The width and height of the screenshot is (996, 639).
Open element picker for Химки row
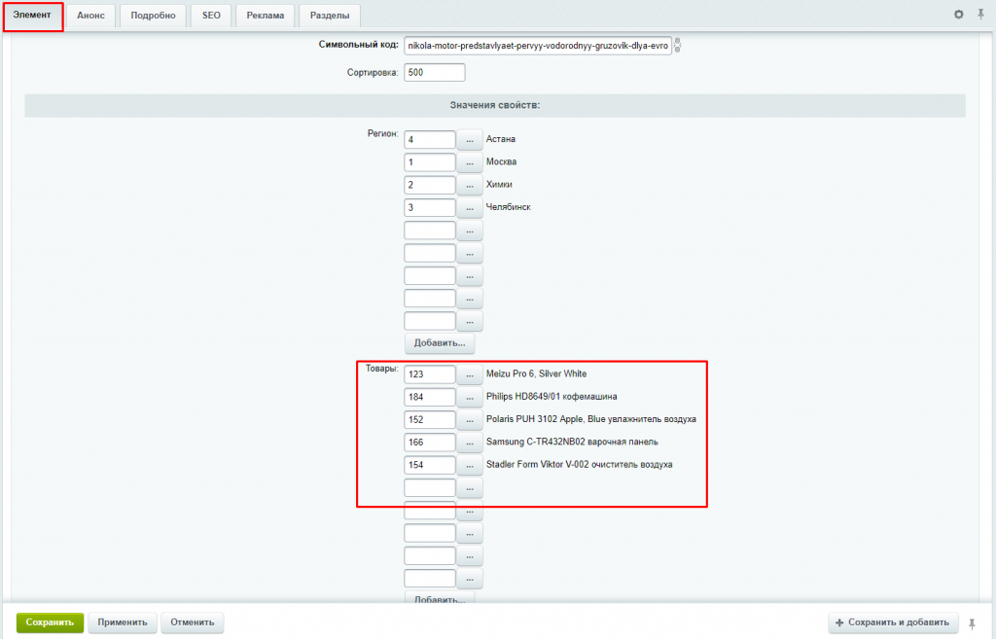[x=470, y=185]
